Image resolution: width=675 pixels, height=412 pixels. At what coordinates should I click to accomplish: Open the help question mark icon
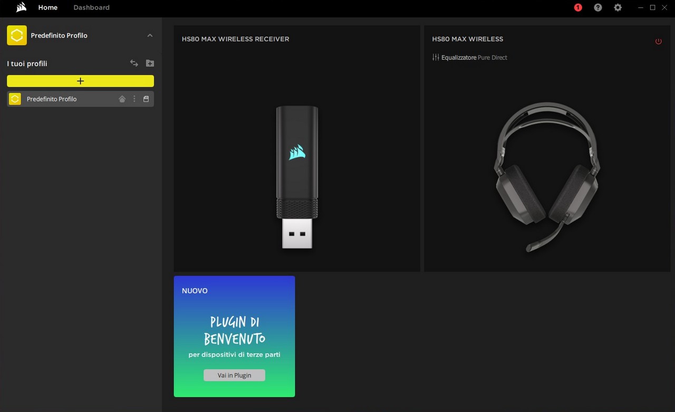[x=597, y=8]
